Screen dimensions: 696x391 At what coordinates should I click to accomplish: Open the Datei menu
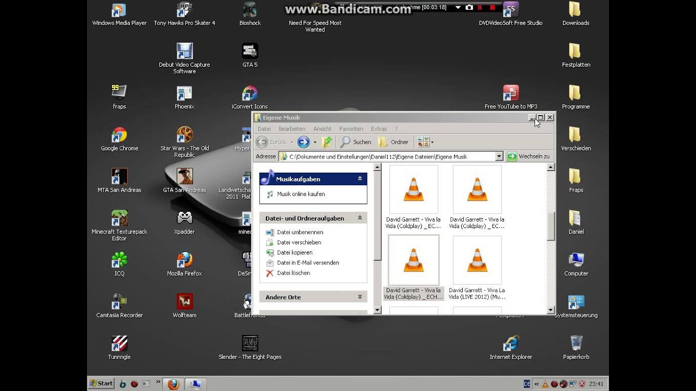coord(264,129)
